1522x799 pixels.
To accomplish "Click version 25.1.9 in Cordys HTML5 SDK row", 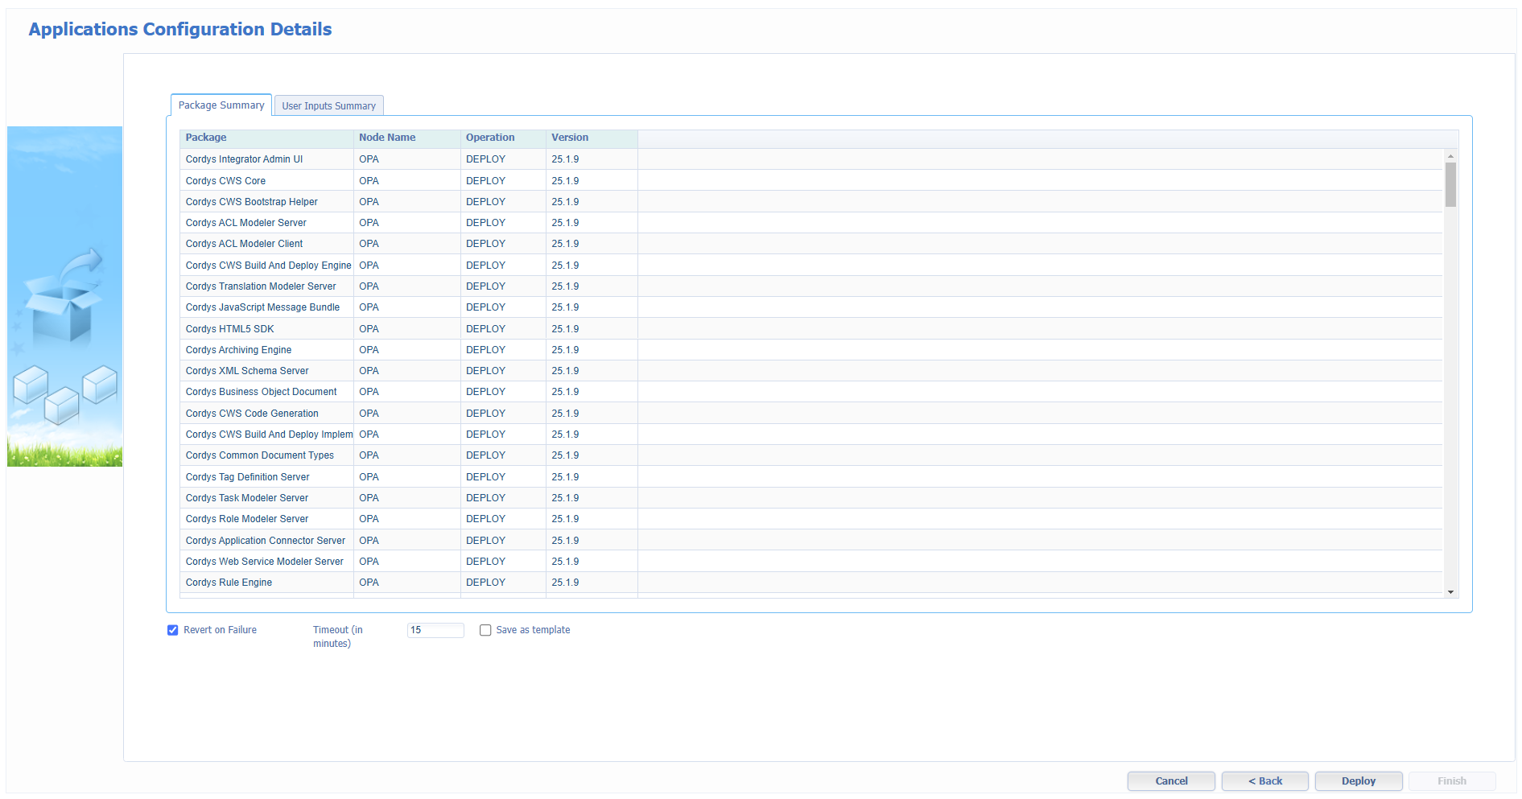I will point(565,329).
